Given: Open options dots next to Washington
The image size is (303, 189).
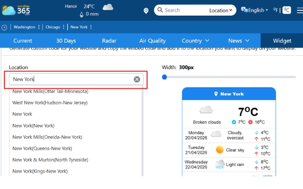Looking at the screenshot, I should point(39,27).
